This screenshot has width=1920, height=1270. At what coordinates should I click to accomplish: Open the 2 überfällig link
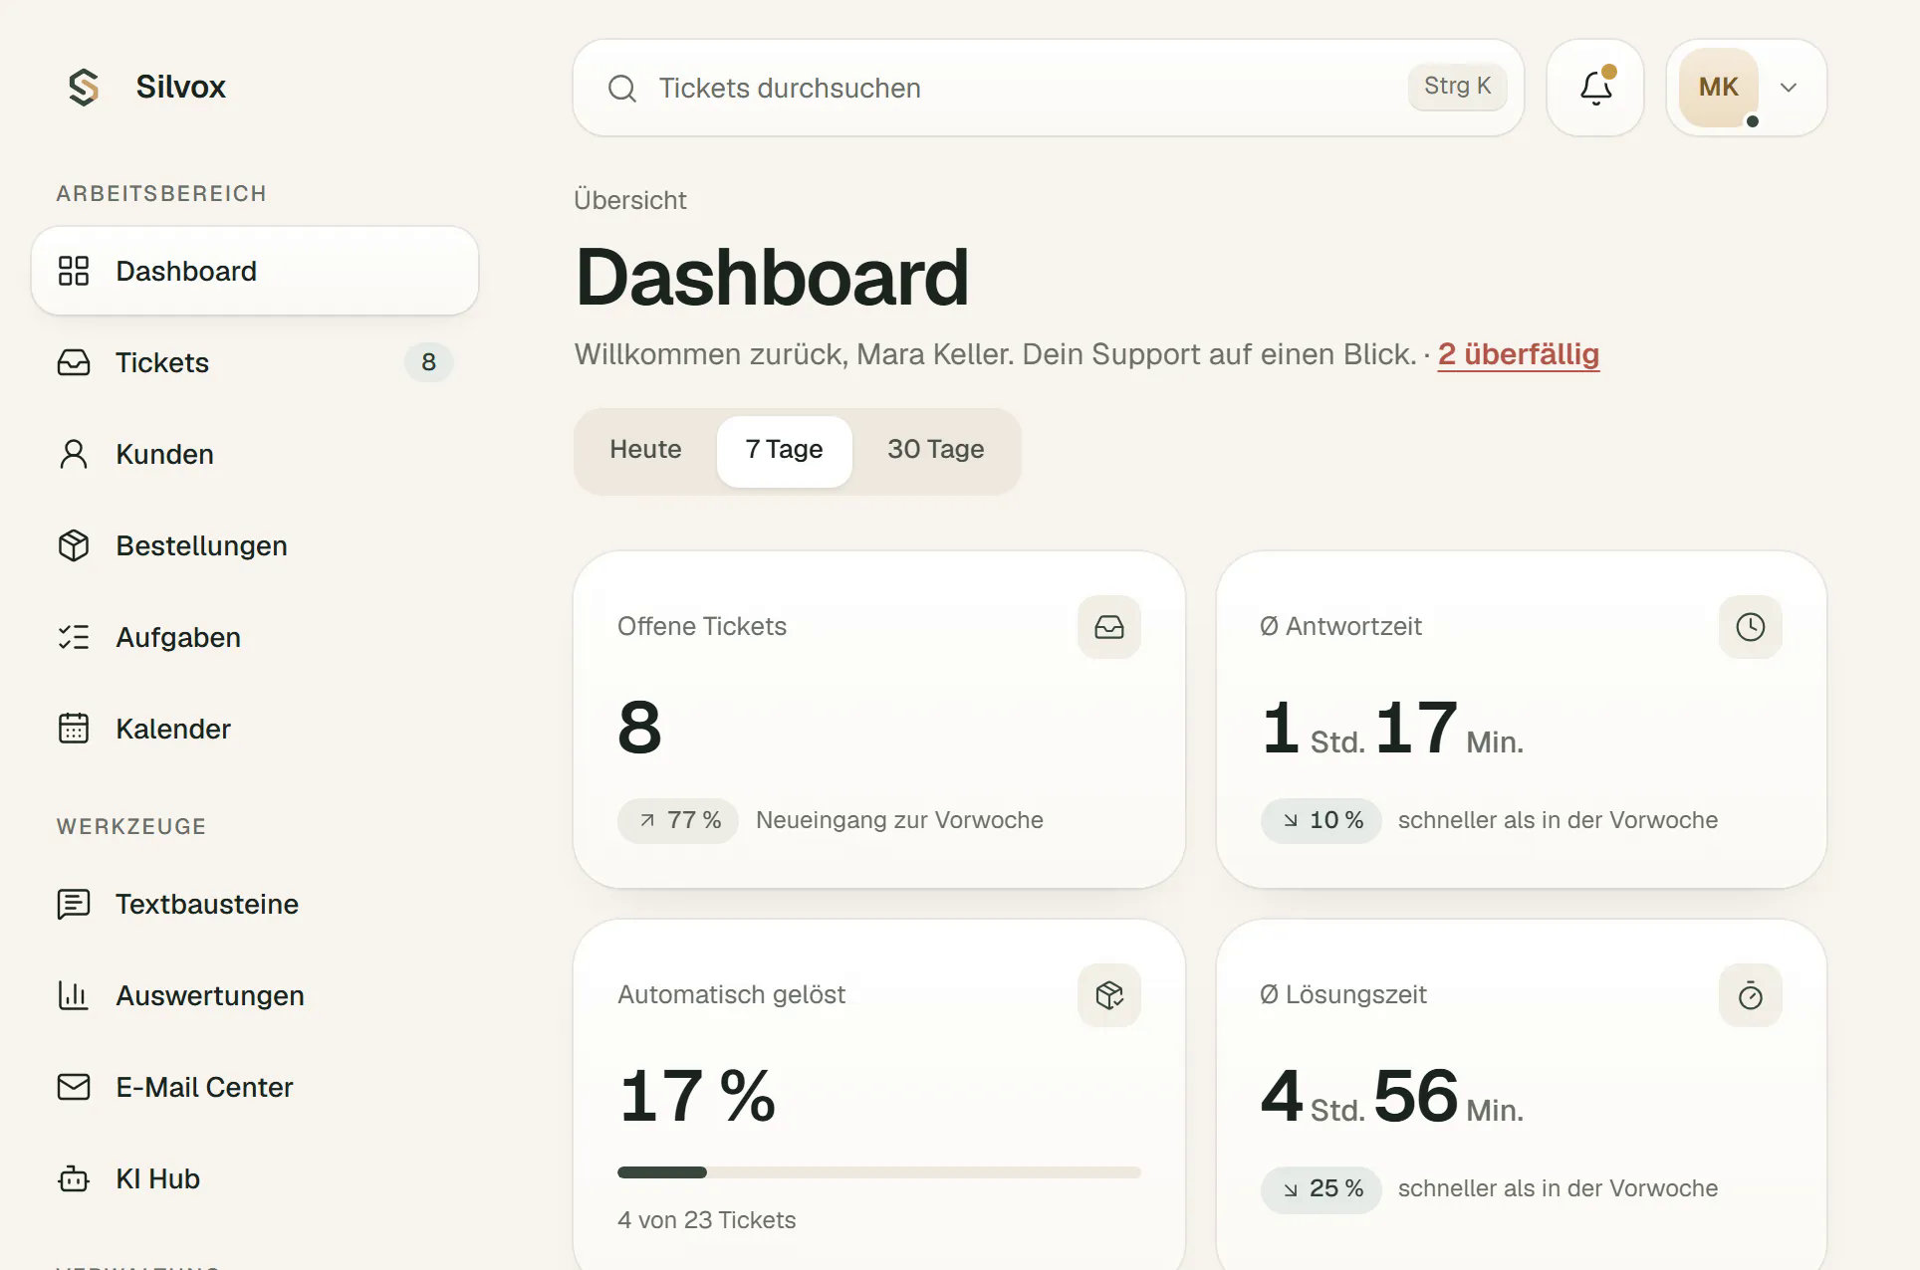tap(1519, 354)
